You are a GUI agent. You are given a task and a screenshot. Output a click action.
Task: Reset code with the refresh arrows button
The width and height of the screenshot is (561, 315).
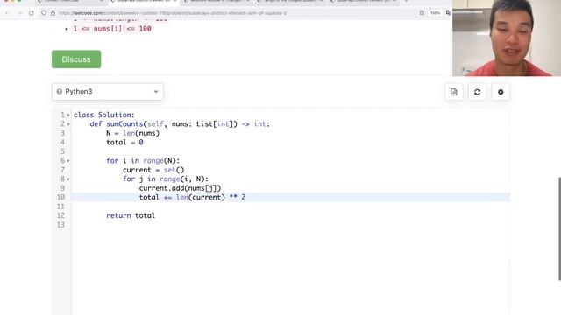[477, 92]
